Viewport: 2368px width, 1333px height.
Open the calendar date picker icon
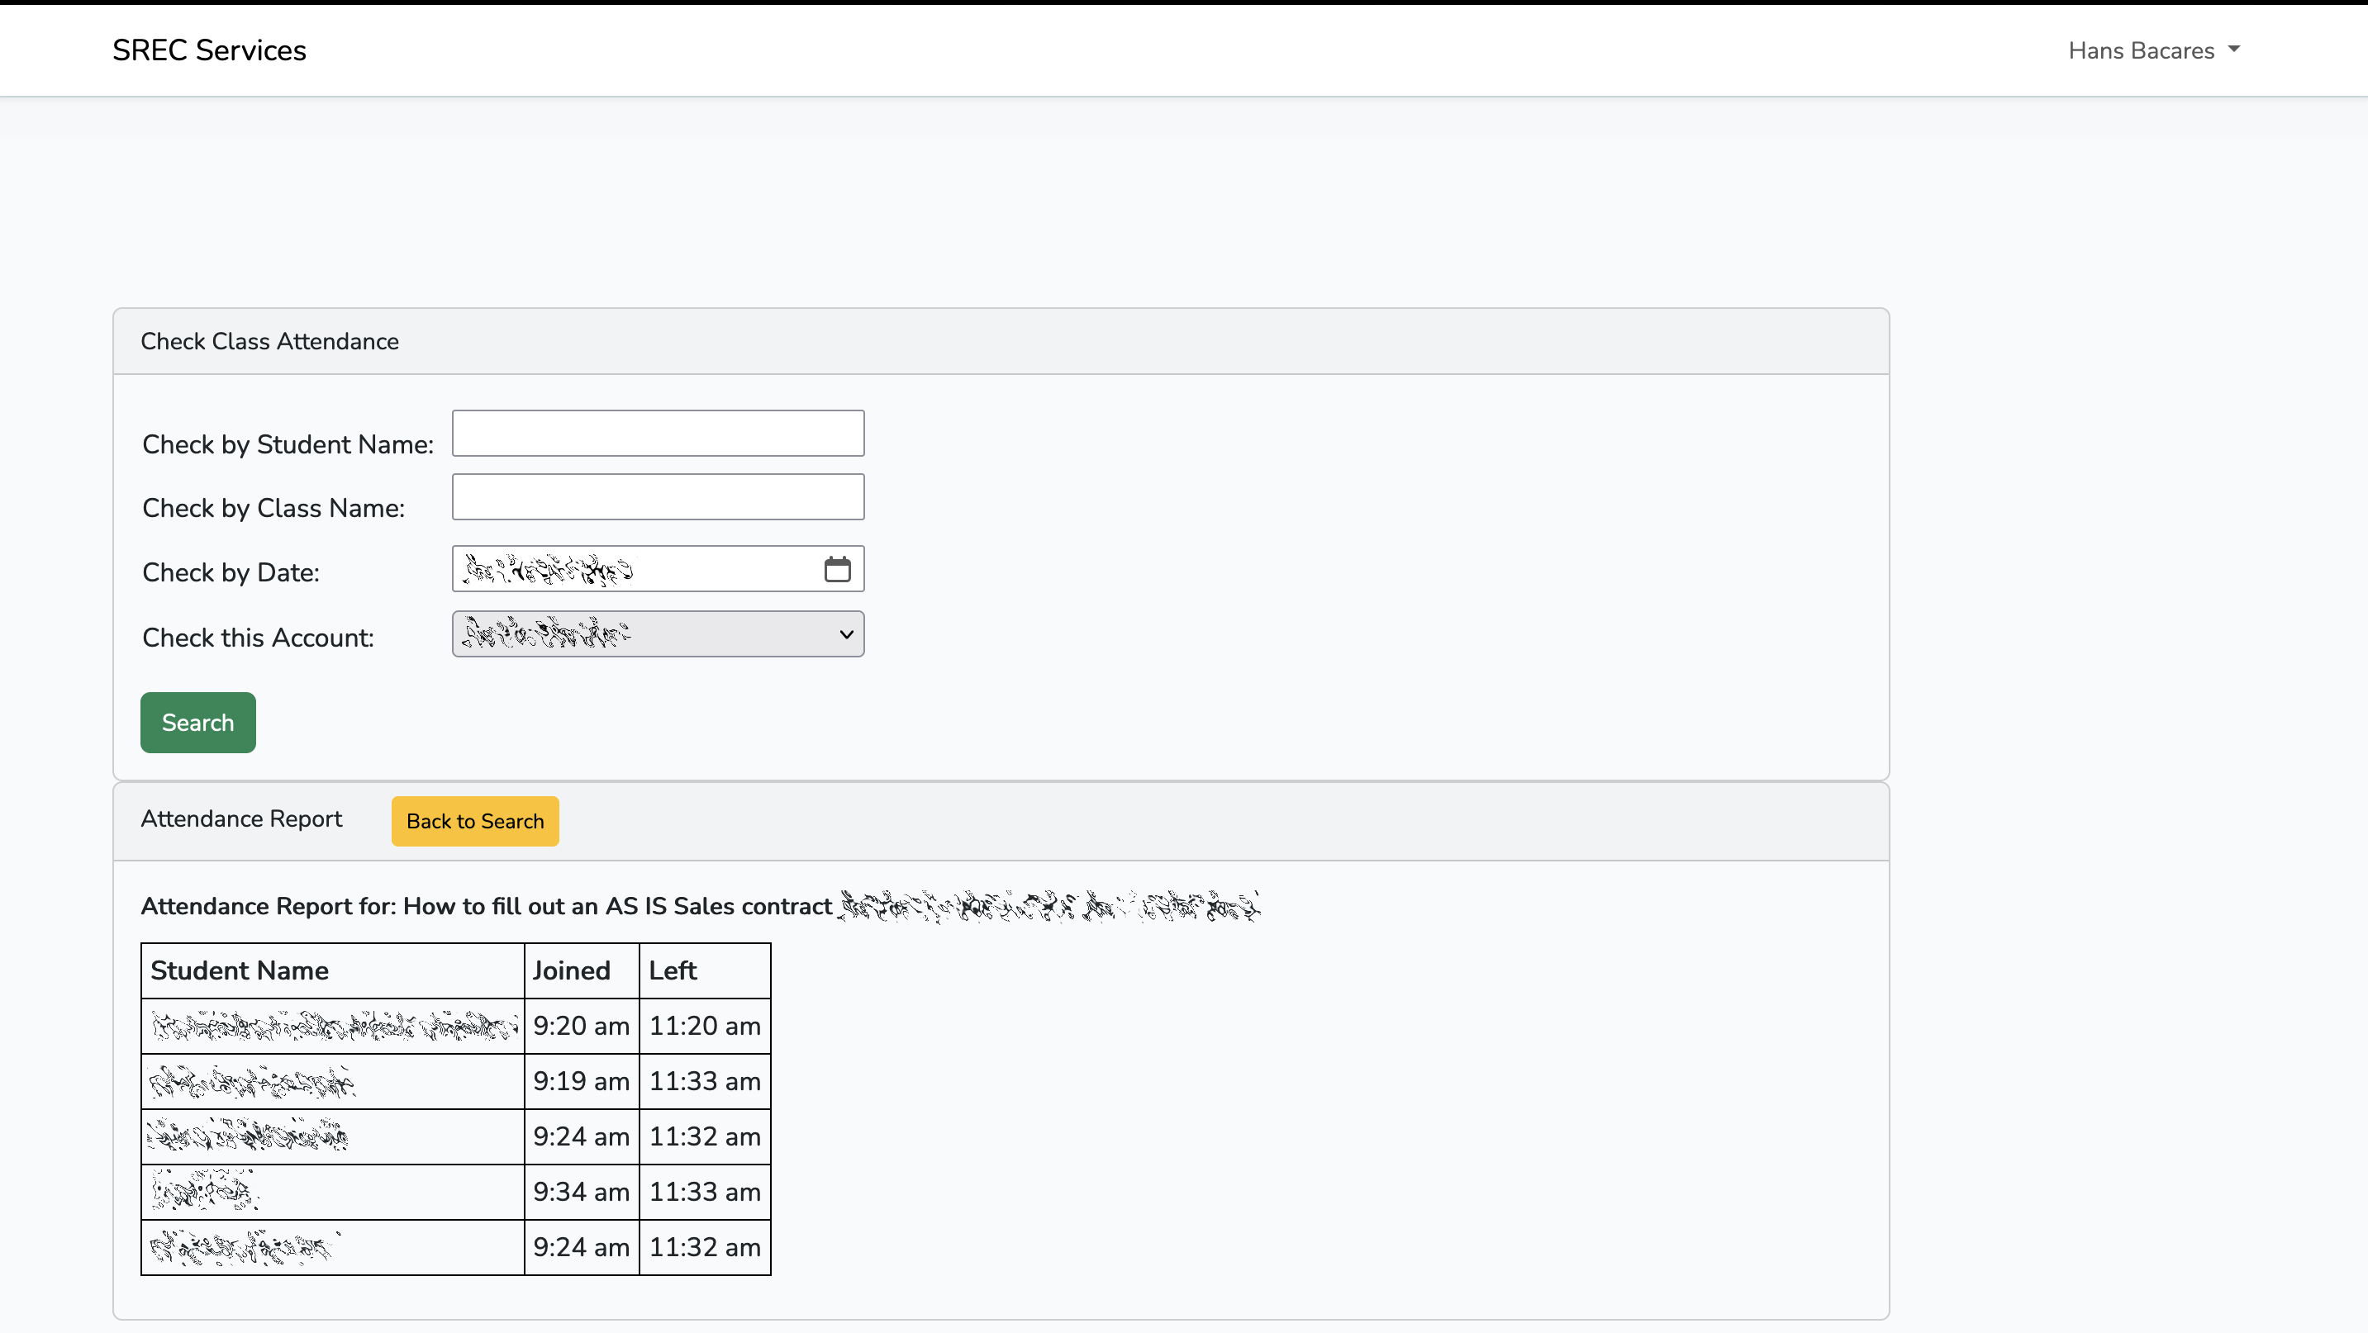coord(836,570)
